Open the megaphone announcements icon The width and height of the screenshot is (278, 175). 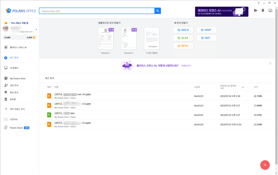click(x=256, y=10)
